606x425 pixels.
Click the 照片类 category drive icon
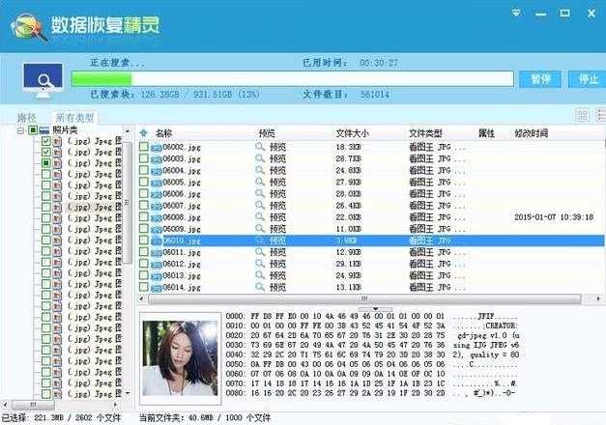(x=44, y=130)
